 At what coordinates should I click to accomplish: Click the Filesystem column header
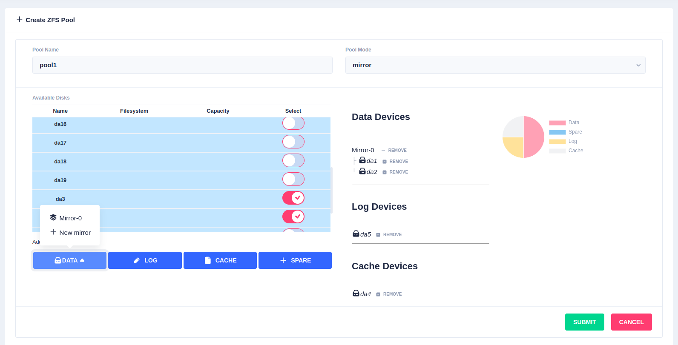[x=134, y=111]
